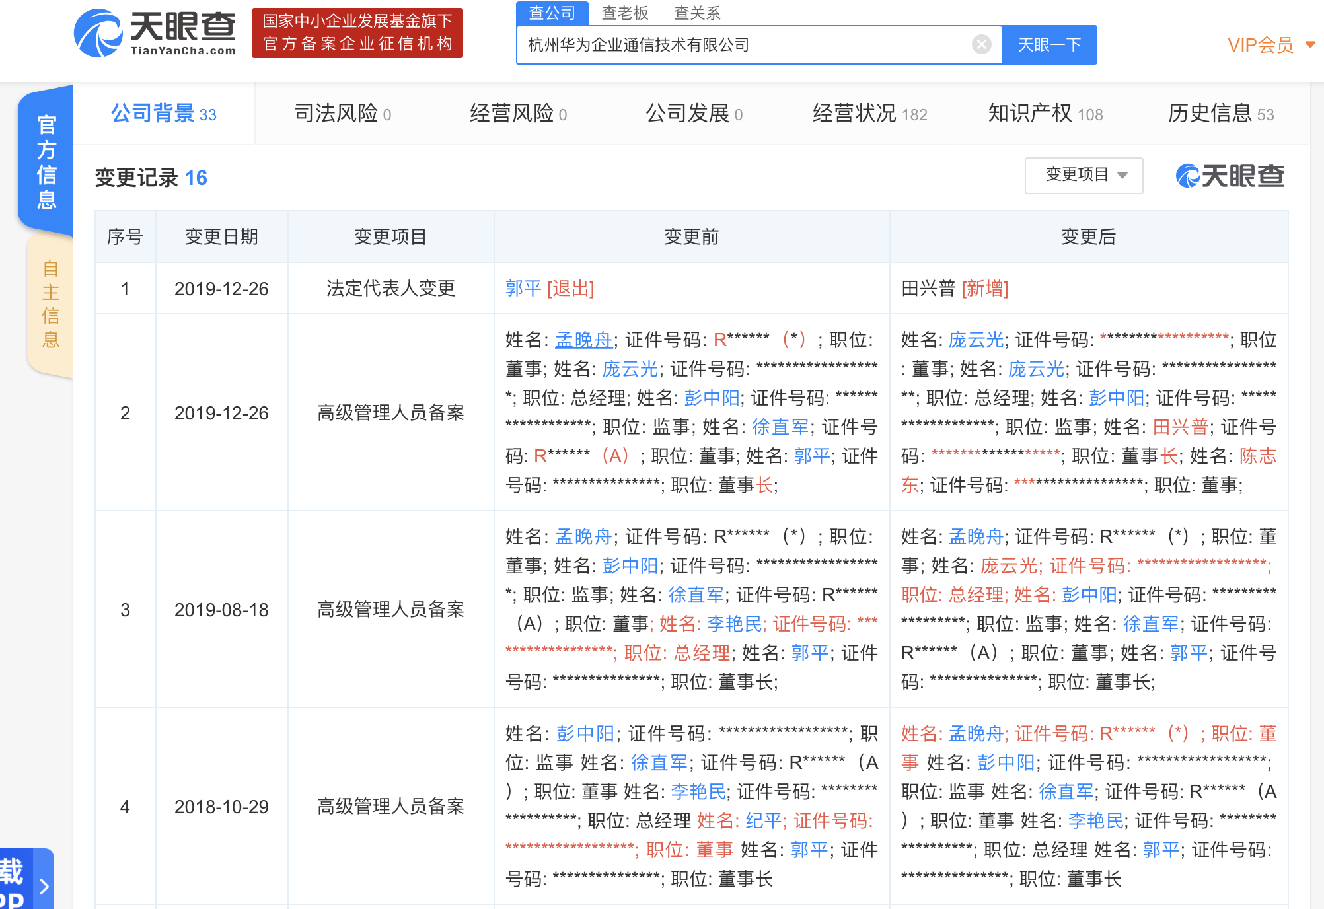The width and height of the screenshot is (1324, 909).
Task: Click the red official agency banner
Action: tap(357, 33)
